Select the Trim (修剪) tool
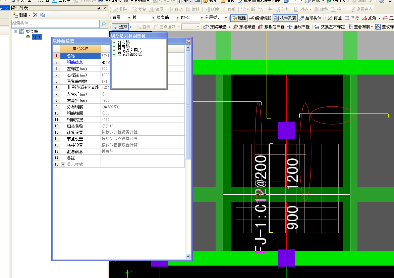The width and height of the screenshot is (394, 278). (x=229, y=9)
